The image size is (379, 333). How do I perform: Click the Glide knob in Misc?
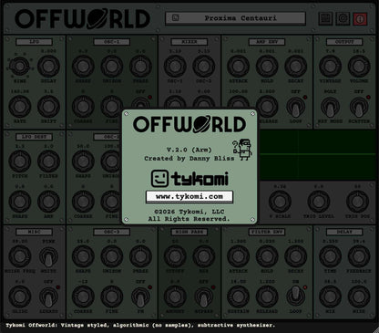tap(20, 297)
